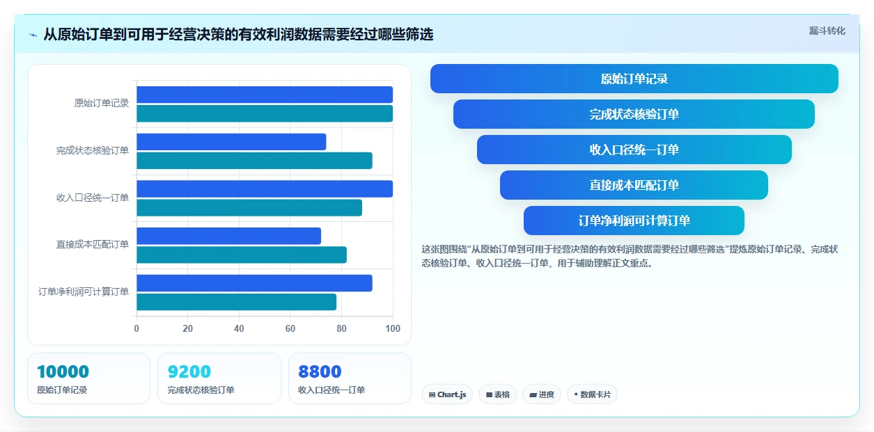Select the 收入口径统一订单 funnel stage
Screen dimensions: 874x432
click(x=634, y=150)
